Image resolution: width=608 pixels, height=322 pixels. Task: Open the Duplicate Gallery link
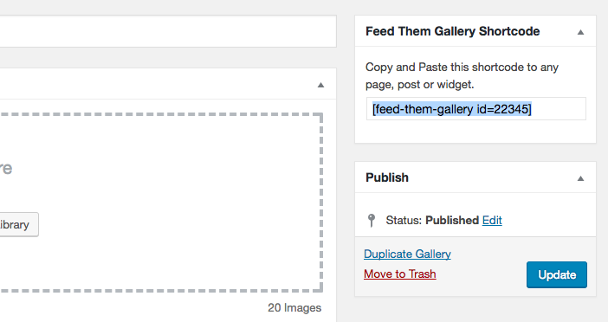click(407, 254)
